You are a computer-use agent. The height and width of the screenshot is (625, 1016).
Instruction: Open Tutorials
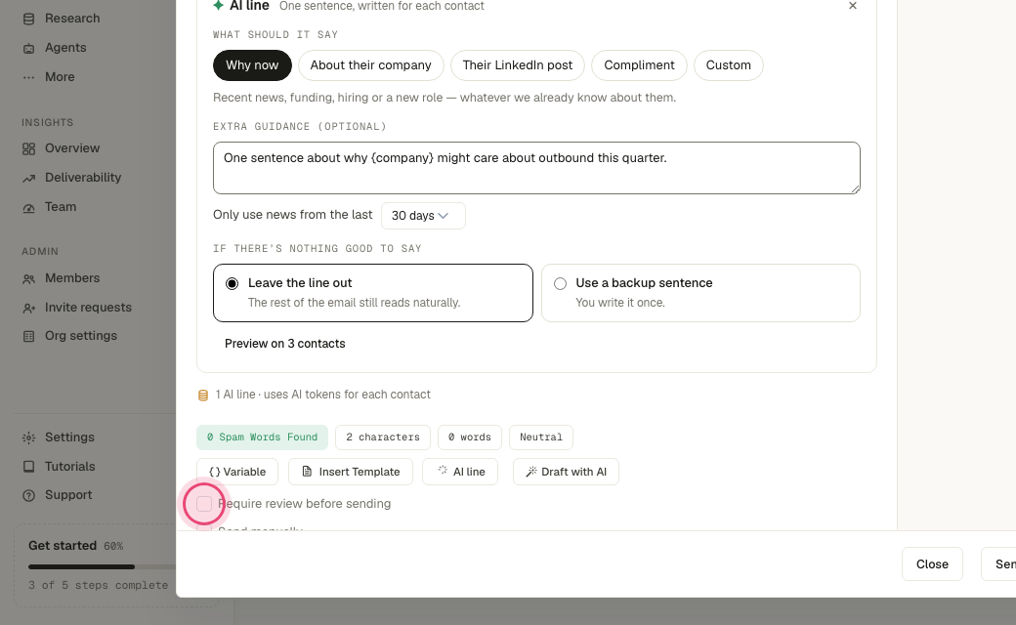pyautogui.click(x=70, y=467)
